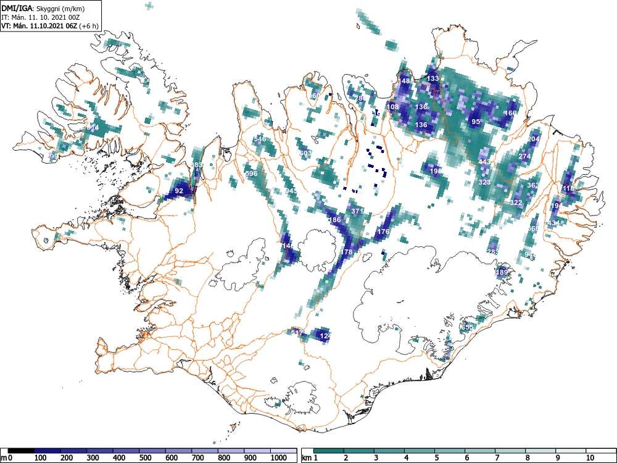Click the map value 176
Image resolution: width=617 pixels, height=463 pixels.
coord(383,231)
